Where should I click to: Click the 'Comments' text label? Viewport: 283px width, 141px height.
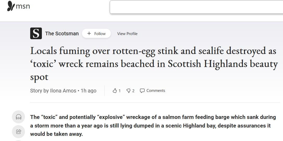[x=156, y=91]
